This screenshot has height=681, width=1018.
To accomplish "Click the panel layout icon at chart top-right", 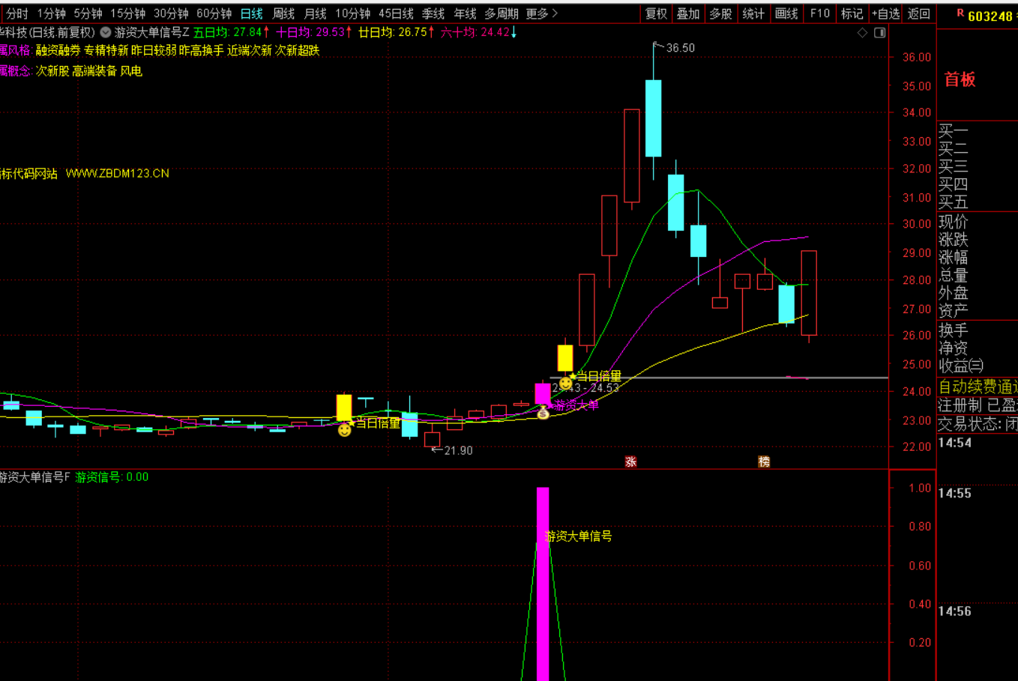I will [880, 33].
